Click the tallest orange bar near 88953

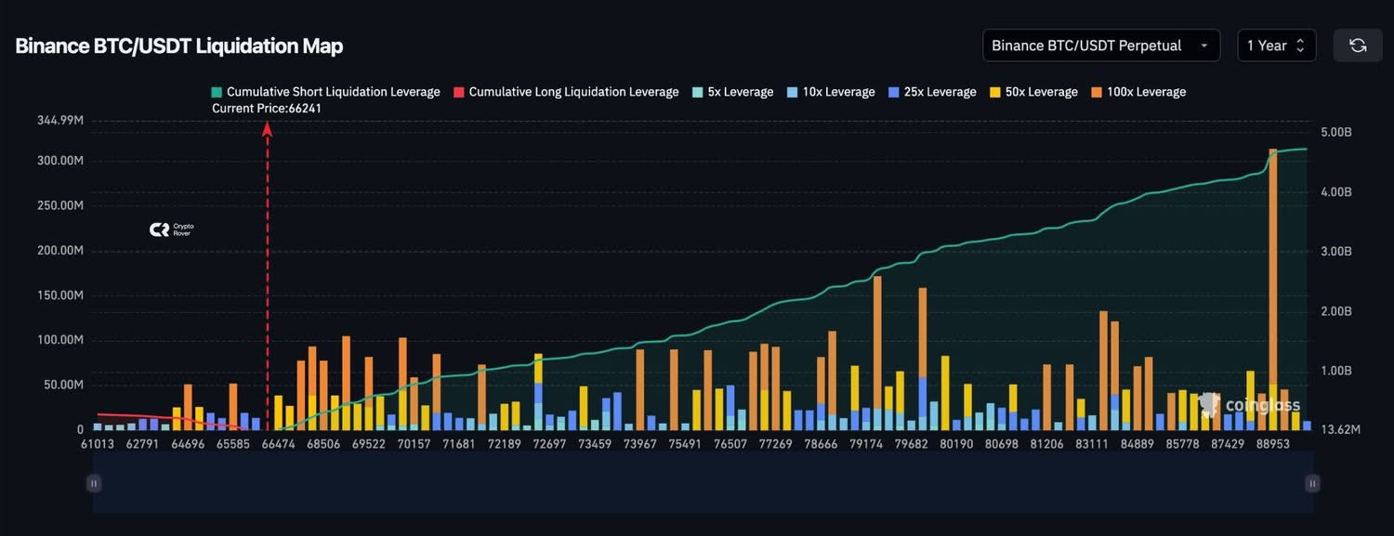[1272, 267]
